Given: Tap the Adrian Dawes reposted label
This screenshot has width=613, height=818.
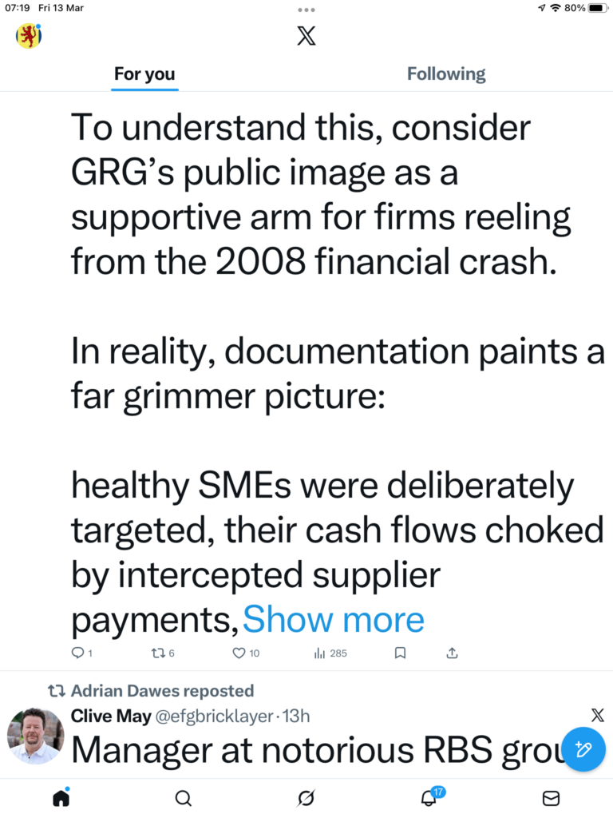Looking at the screenshot, I should coord(161,690).
